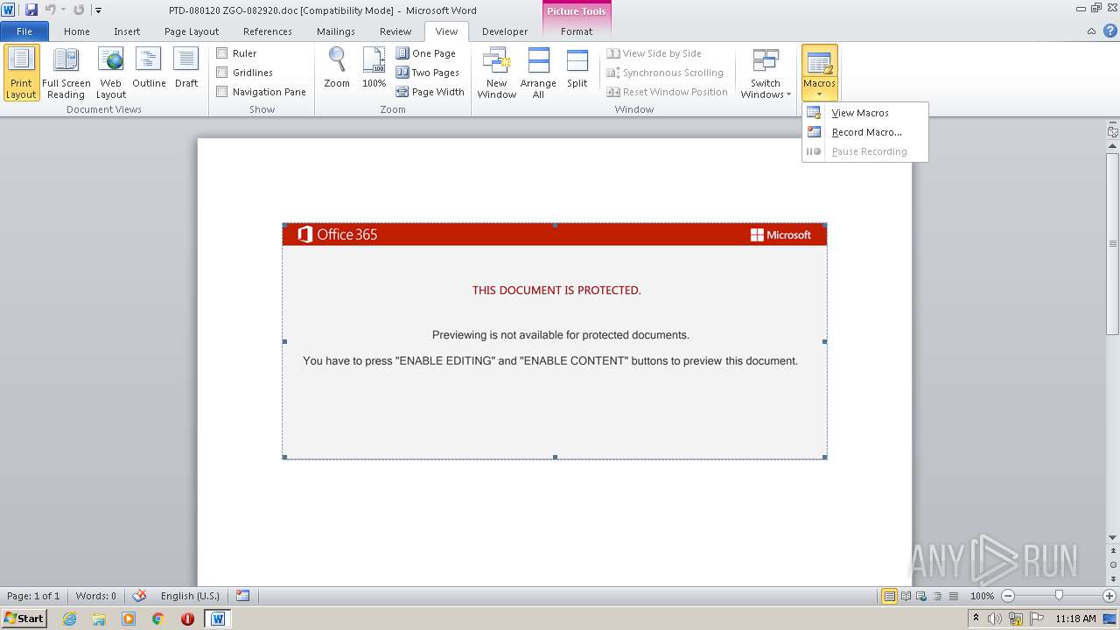Image resolution: width=1120 pixels, height=630 pixels.
Task: Minimize the ribbon with caret icon
Action: [x=1091, y=31]
